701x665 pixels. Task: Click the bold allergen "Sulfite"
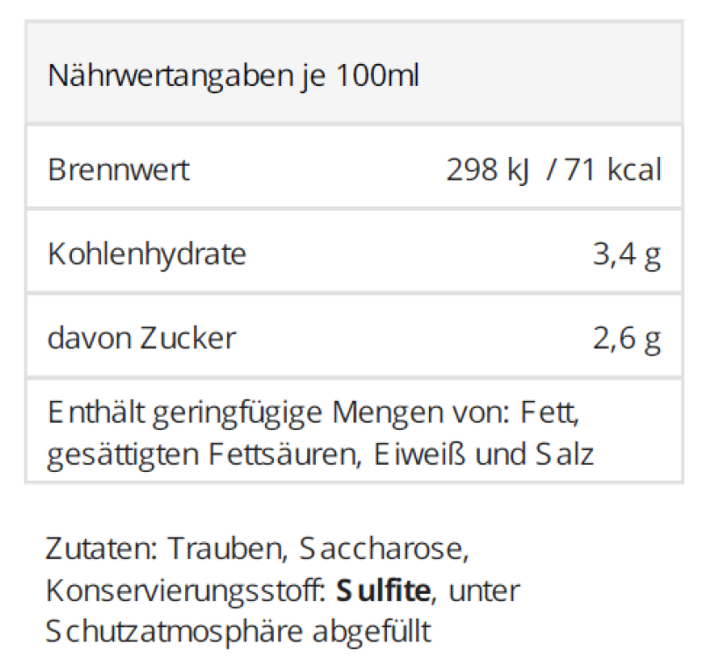click(383, 590)
